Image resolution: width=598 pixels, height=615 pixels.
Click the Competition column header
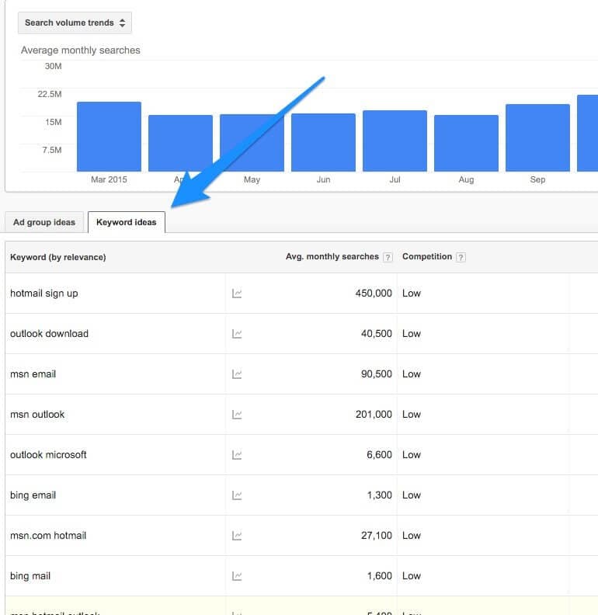[426, 257]
